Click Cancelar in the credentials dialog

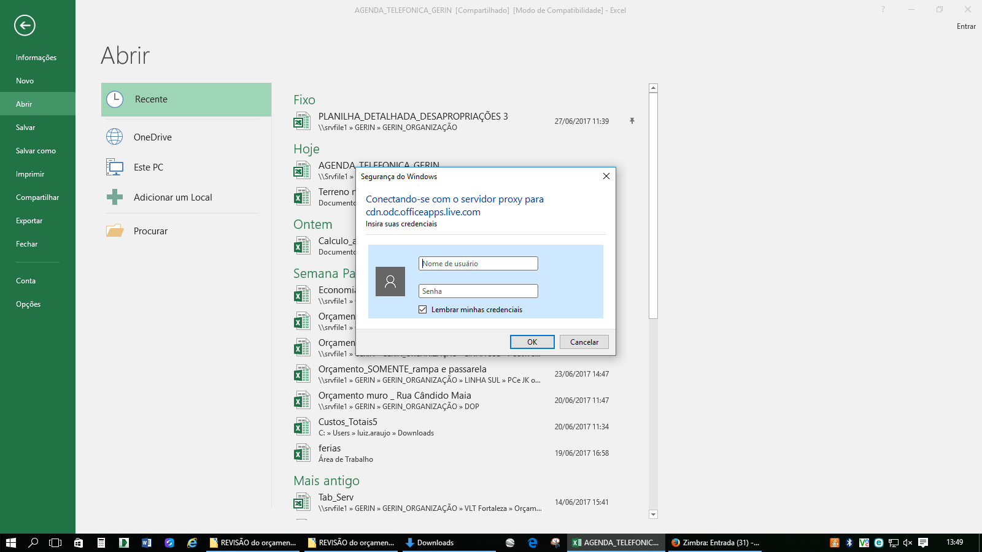584,342
